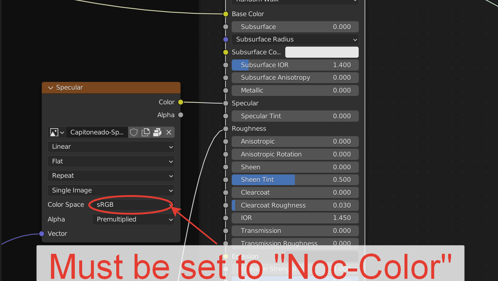Click the Base Color input socket
The height and width of the screenshot is (281, 498).
click(226, 14)
